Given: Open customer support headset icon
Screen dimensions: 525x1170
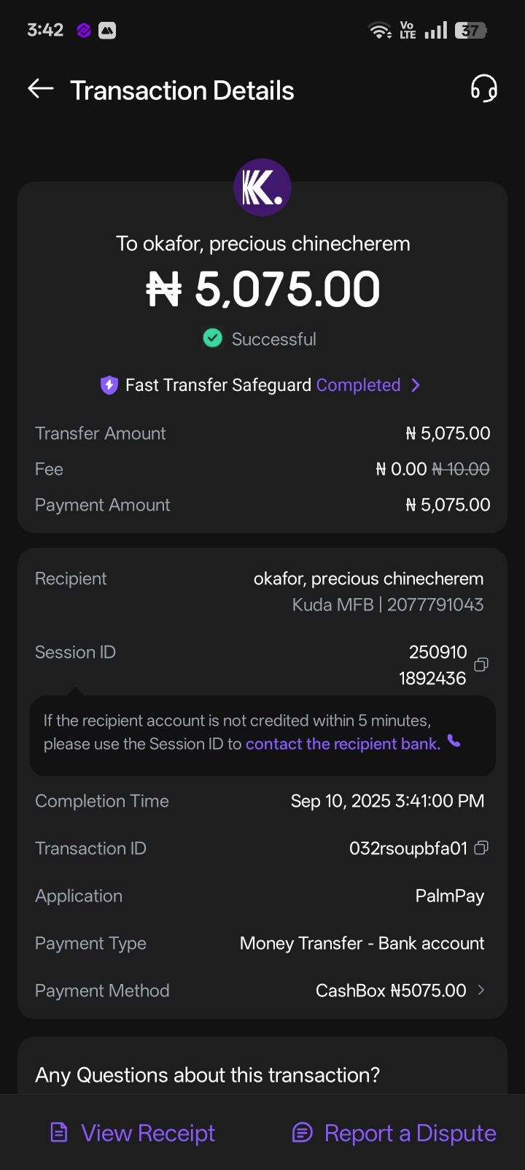Looking at the screenshot, I should [x=483, y=89].
